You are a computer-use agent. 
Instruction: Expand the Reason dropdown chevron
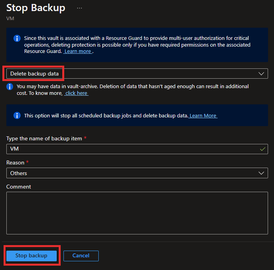pos(261,173)
